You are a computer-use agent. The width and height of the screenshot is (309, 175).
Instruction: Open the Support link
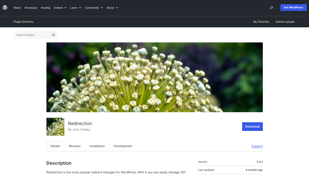tap(257, 146)
